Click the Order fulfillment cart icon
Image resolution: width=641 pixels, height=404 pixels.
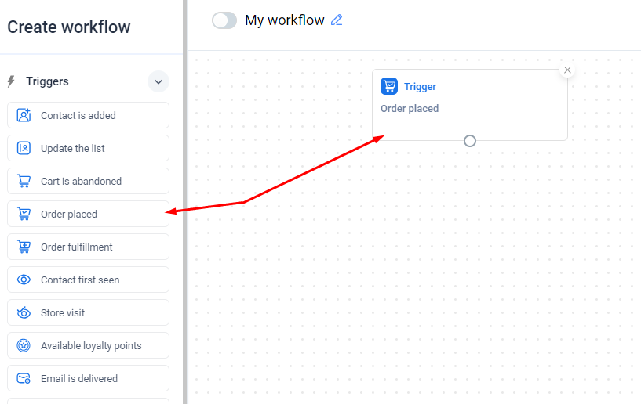tap(24, 247)
